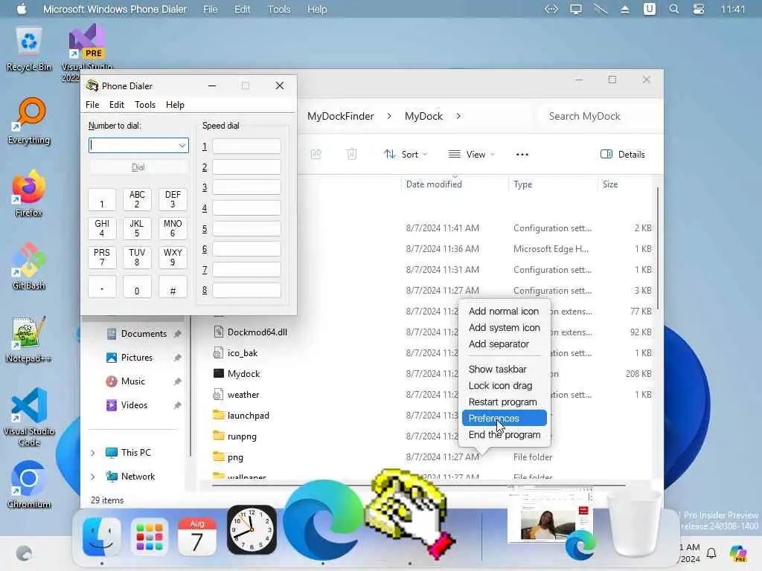Launch Chromium from the desktop
The width and height of the screenshot is (762, 571).
[29, 485]
